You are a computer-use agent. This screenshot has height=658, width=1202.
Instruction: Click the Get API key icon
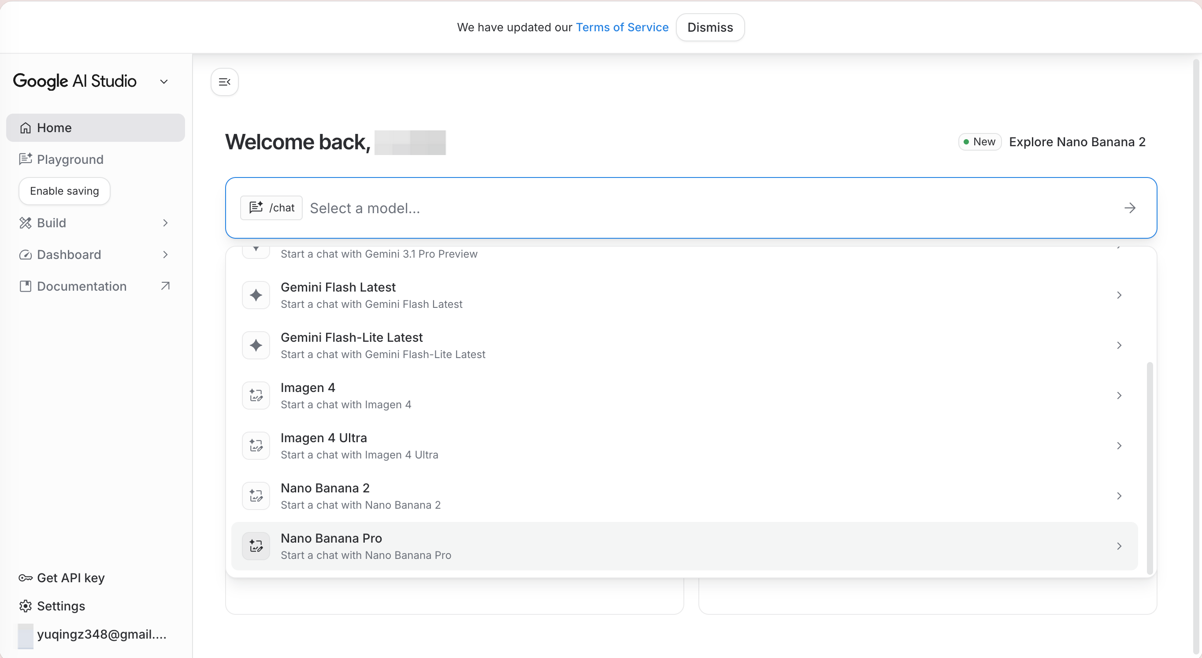coord(26,578)
